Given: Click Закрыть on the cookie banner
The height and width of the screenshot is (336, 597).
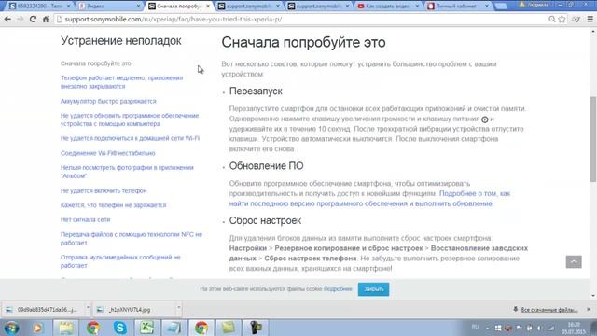Looking at the screenshot, I should (x=373, y=289).
